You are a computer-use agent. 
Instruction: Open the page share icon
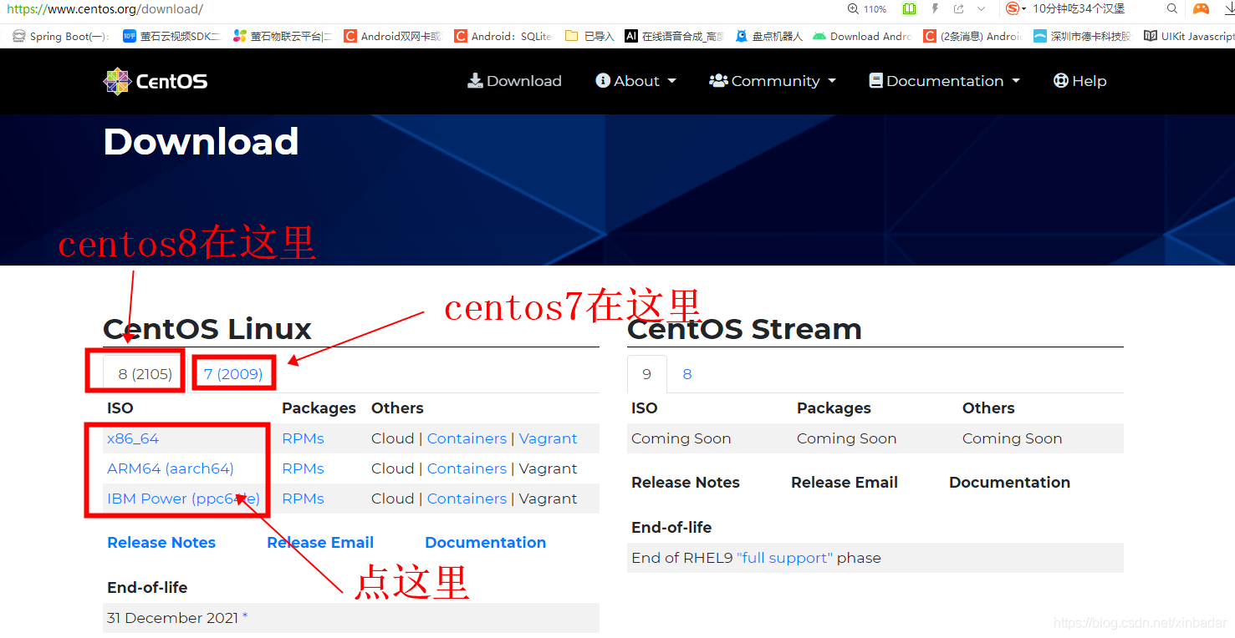click(x=958, y=9)
